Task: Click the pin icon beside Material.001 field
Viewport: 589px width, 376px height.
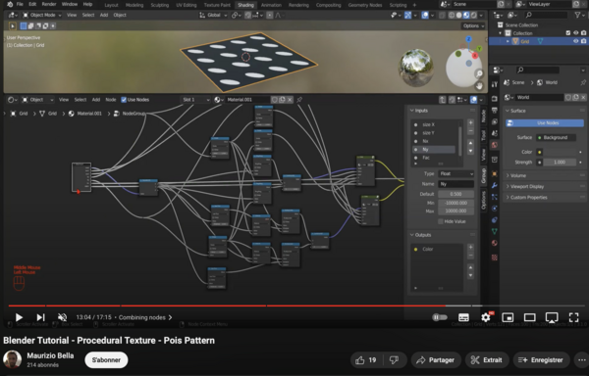Action: click(x=299, y=100)
